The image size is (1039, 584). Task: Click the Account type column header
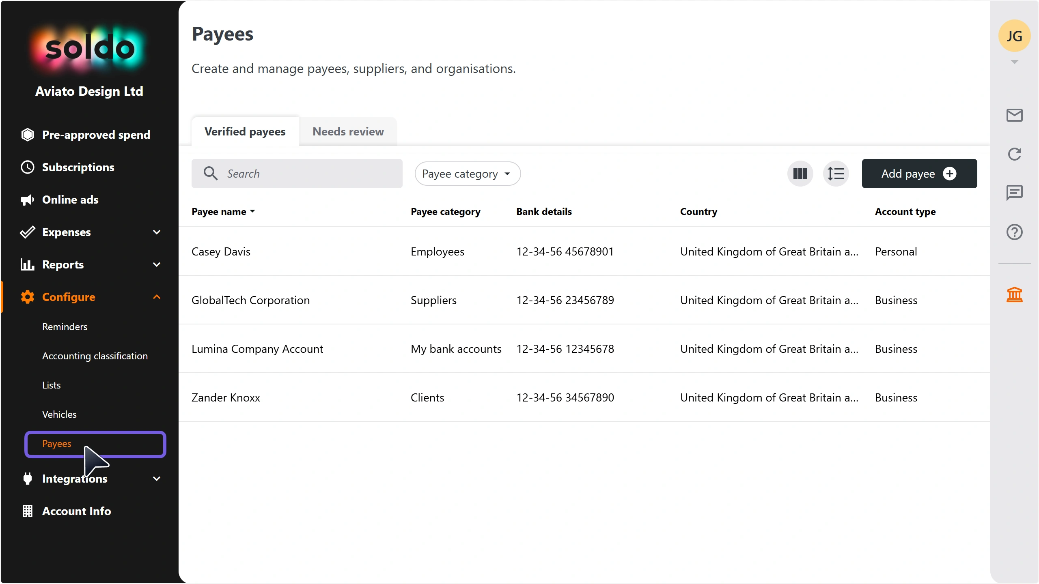[x=905, y=212]
